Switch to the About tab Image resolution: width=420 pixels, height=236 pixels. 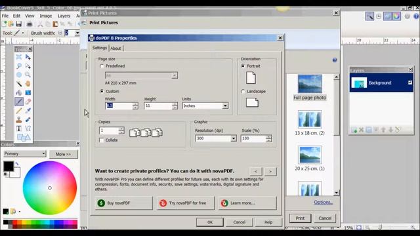pyautogui.click(x=115, y=48)
